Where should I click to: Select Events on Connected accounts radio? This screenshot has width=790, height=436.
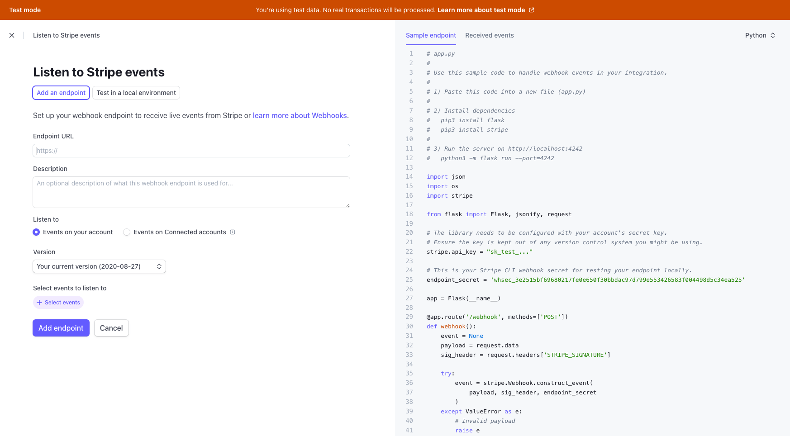[127, 232]
